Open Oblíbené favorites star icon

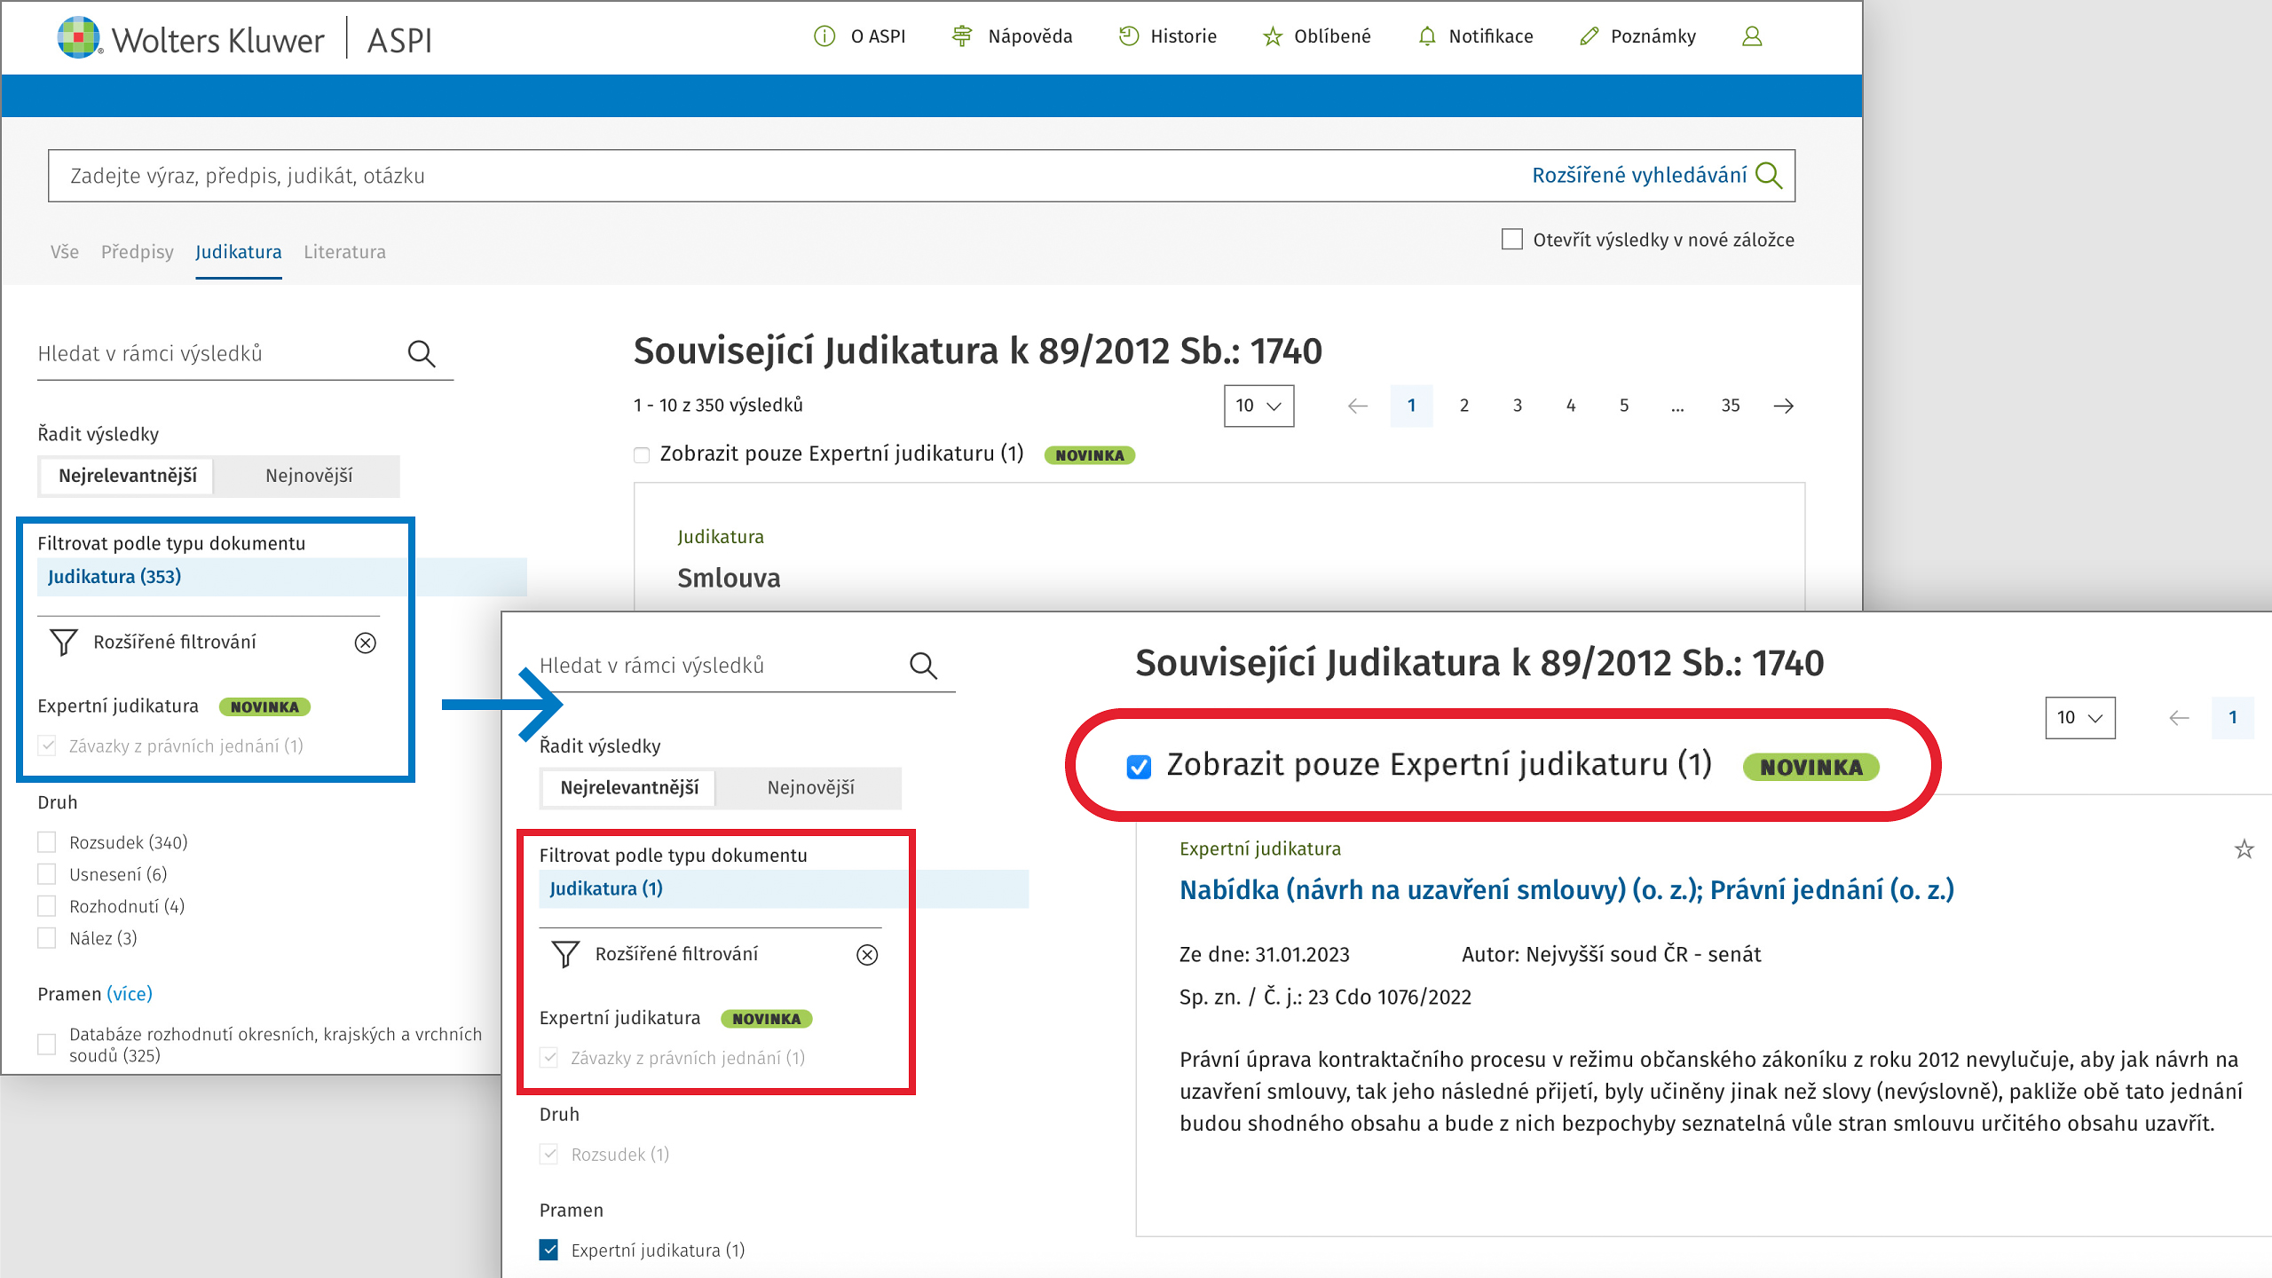pyautogui.click(x=1272, y=36)
